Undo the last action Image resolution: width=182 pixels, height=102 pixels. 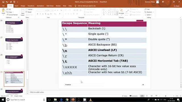pyautogui.click(x=7, y=2)
